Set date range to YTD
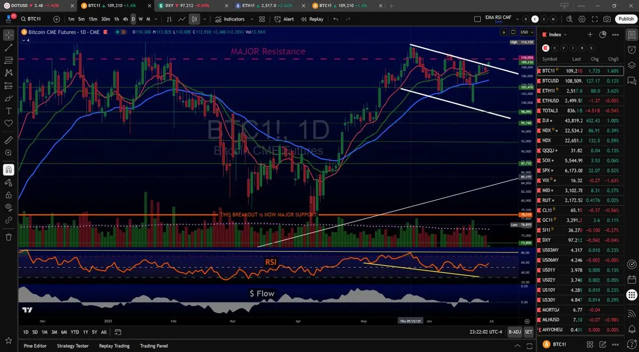Viewport: 639px width, 352px height. tap(75, 332)
